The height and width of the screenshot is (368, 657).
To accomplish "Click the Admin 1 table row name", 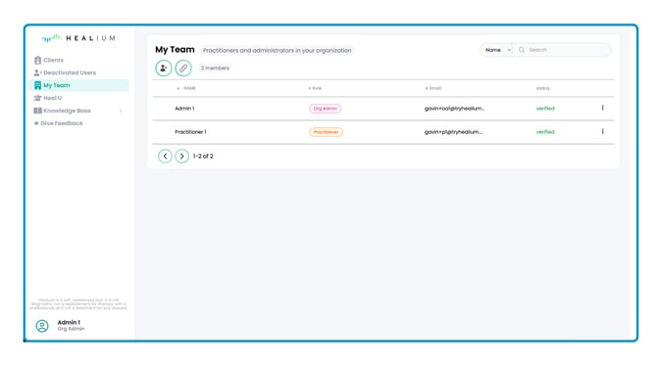I will [x=184, y=109].
